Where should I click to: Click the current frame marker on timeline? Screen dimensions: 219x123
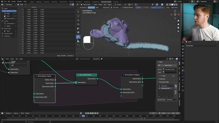[83, 116]
